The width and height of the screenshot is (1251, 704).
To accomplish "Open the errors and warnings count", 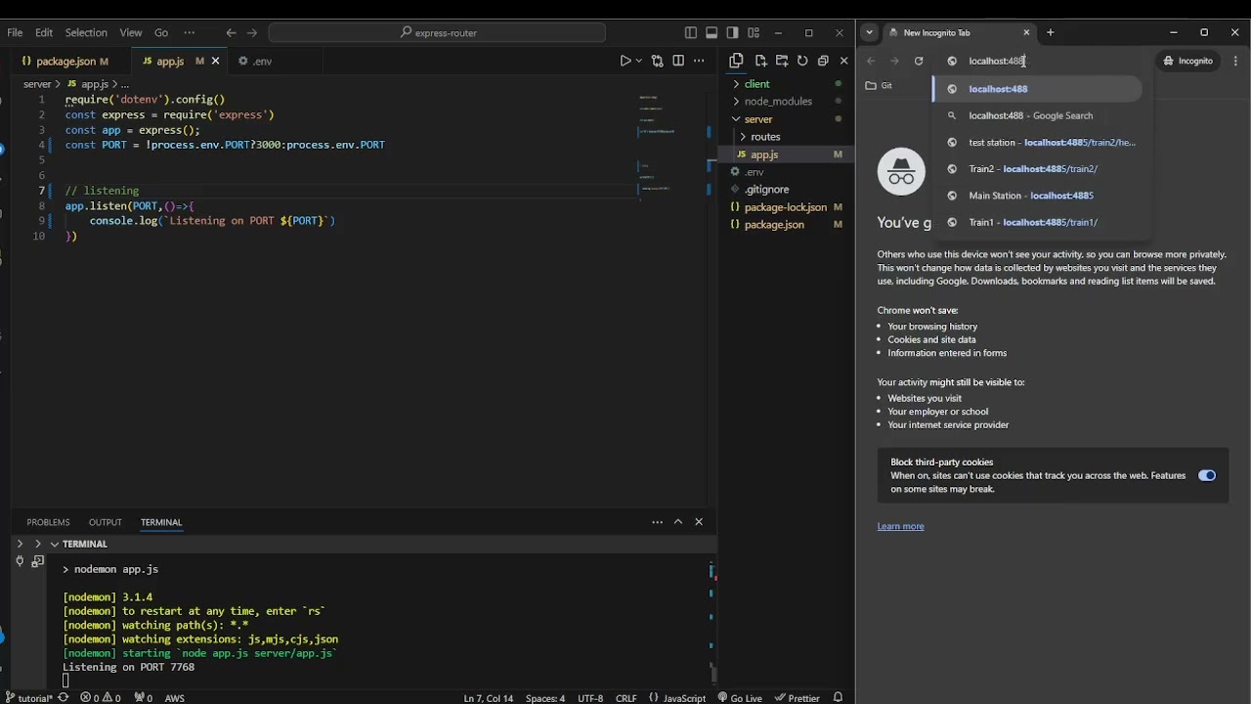I will tap(101, 698).
